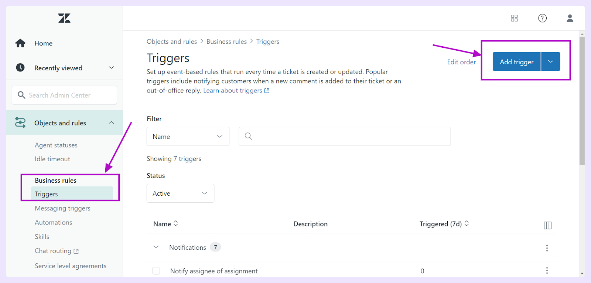Click the Home label in sidebar

pyautogui.click(x=43, y=43)
